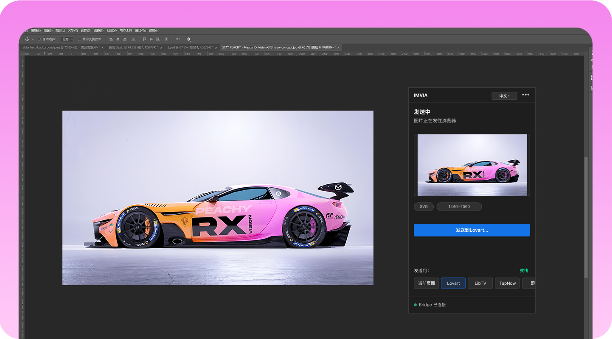Close the 图层 3.psb tab
The height and width of the screenshot is (339, 612).
(x=162, y=47)
